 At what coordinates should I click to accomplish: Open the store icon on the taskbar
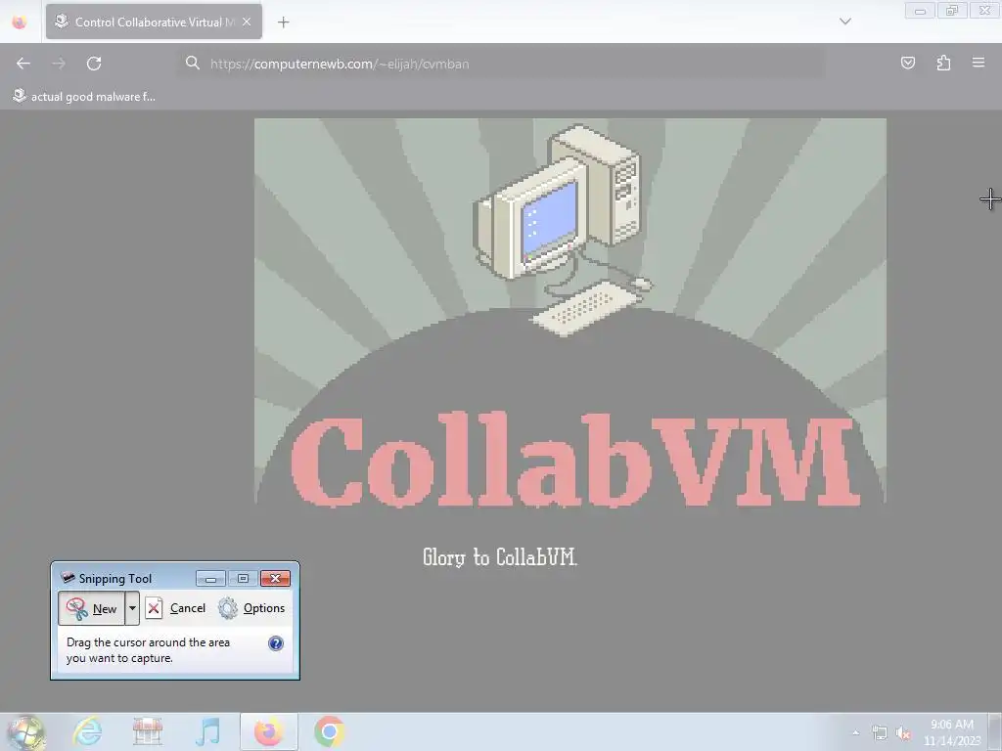click(148, 731)
